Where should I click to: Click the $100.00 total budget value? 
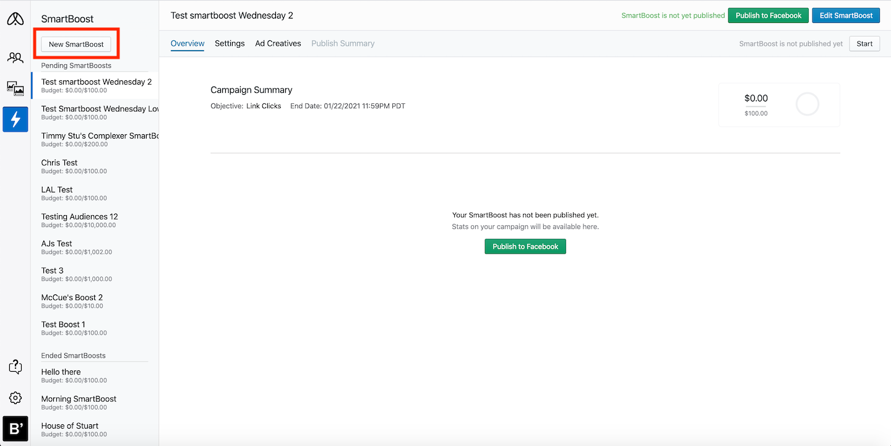[756, 113]
